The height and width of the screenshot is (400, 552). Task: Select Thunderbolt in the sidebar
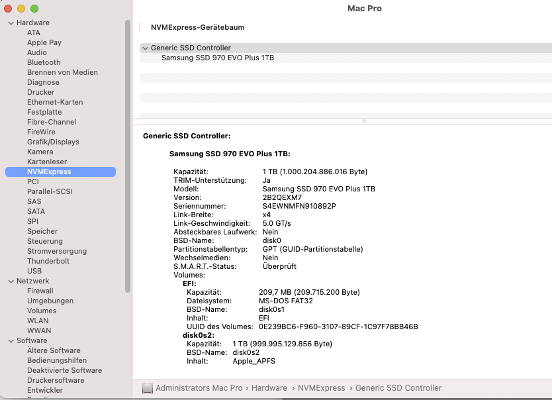point(48,261)
